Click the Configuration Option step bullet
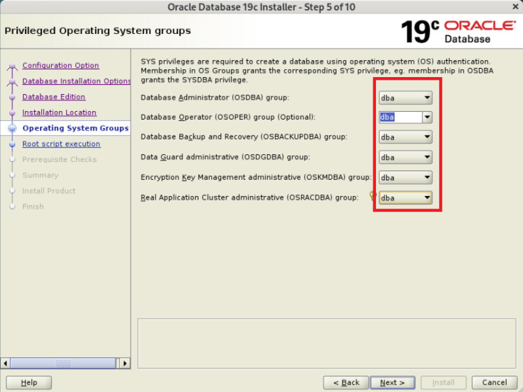 [12, 66]
